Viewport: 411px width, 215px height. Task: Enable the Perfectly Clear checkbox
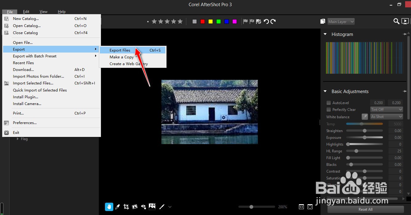(x=328, y=110)
